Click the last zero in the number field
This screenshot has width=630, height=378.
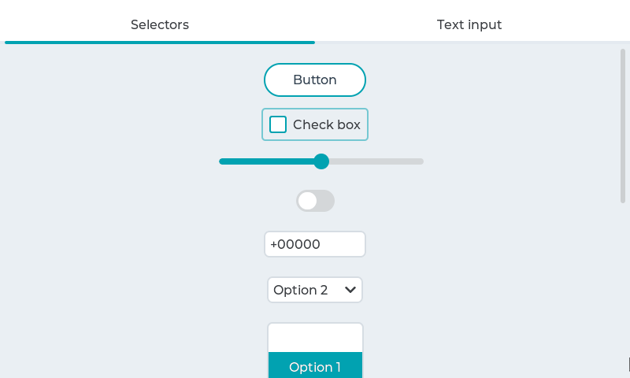pos(316,244)
